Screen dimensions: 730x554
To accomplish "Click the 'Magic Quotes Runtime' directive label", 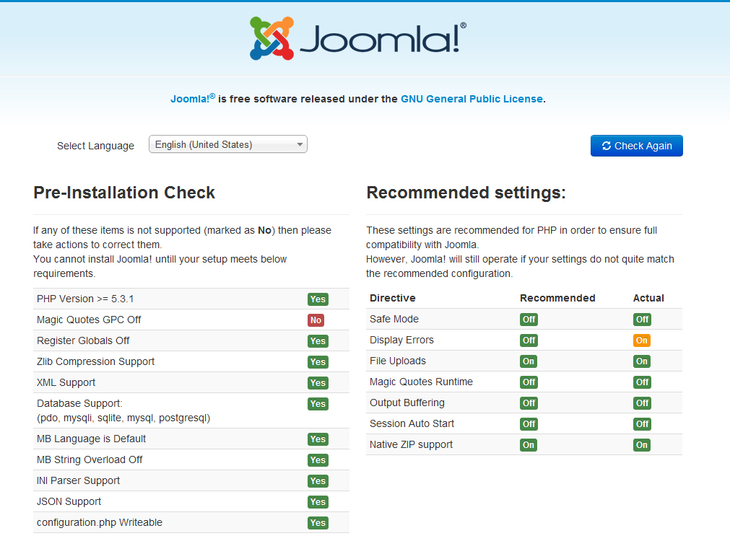I will pos(421,382).
